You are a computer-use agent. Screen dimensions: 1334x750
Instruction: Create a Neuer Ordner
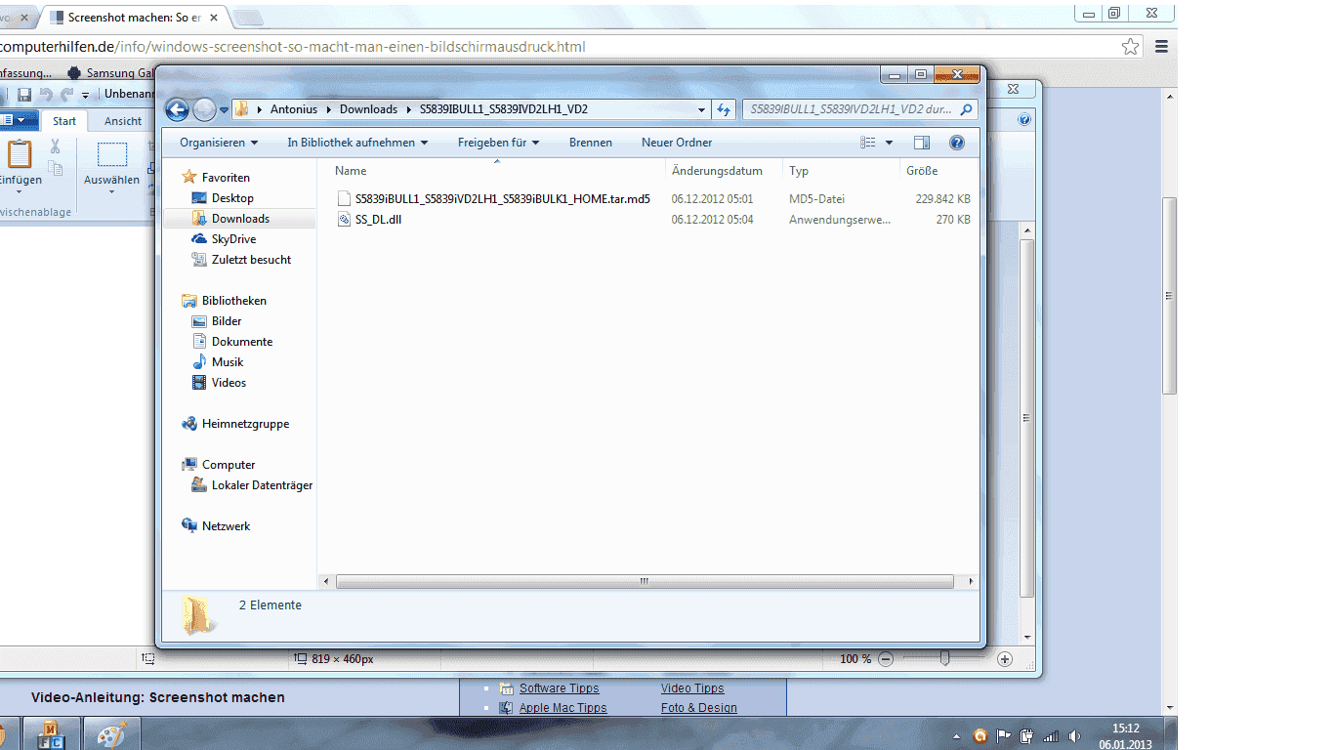677,143
